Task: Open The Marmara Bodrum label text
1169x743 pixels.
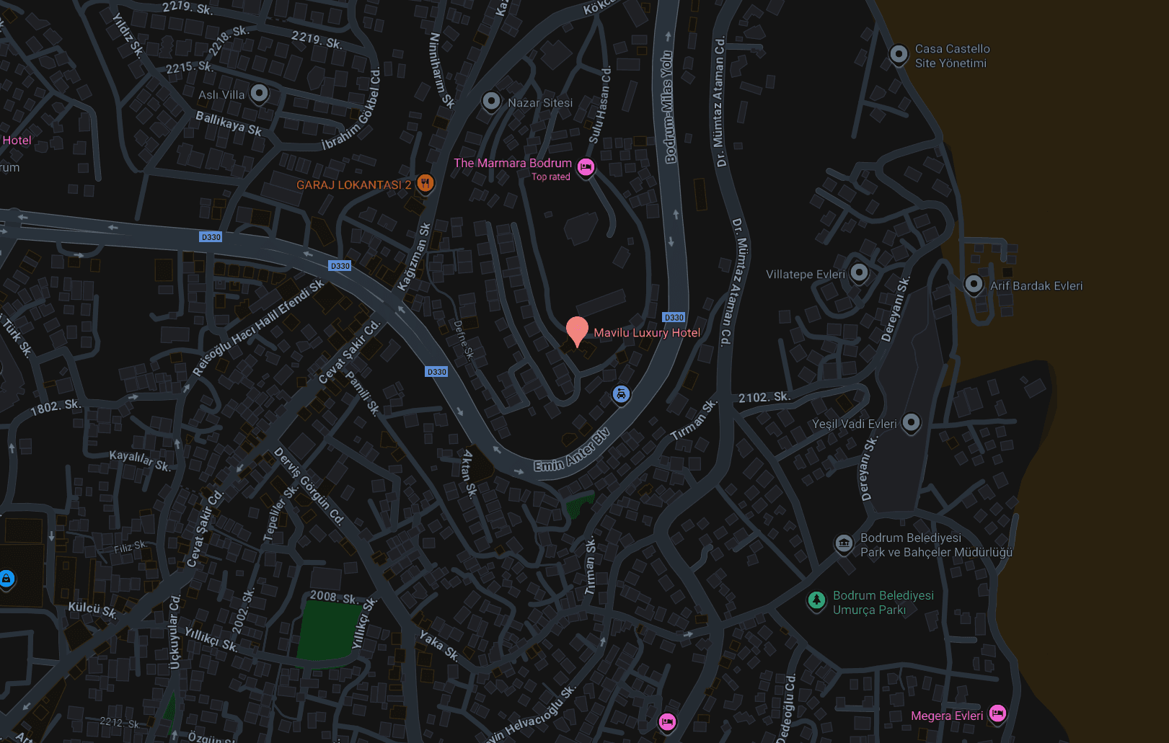Action: click(513, 163)
